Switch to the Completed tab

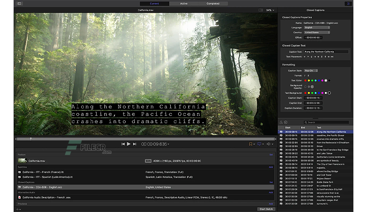(x=213, y=4)
